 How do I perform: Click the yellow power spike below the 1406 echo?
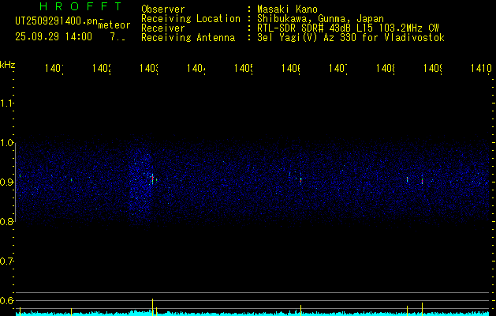tap(300, 310)
